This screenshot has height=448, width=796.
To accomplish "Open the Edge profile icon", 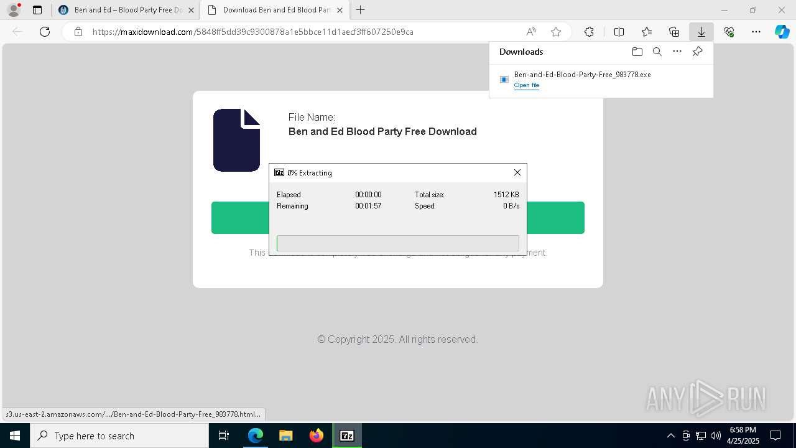I will click(x=13, y=10).
